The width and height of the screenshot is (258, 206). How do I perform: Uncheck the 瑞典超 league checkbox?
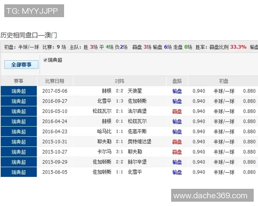point(45,60)
